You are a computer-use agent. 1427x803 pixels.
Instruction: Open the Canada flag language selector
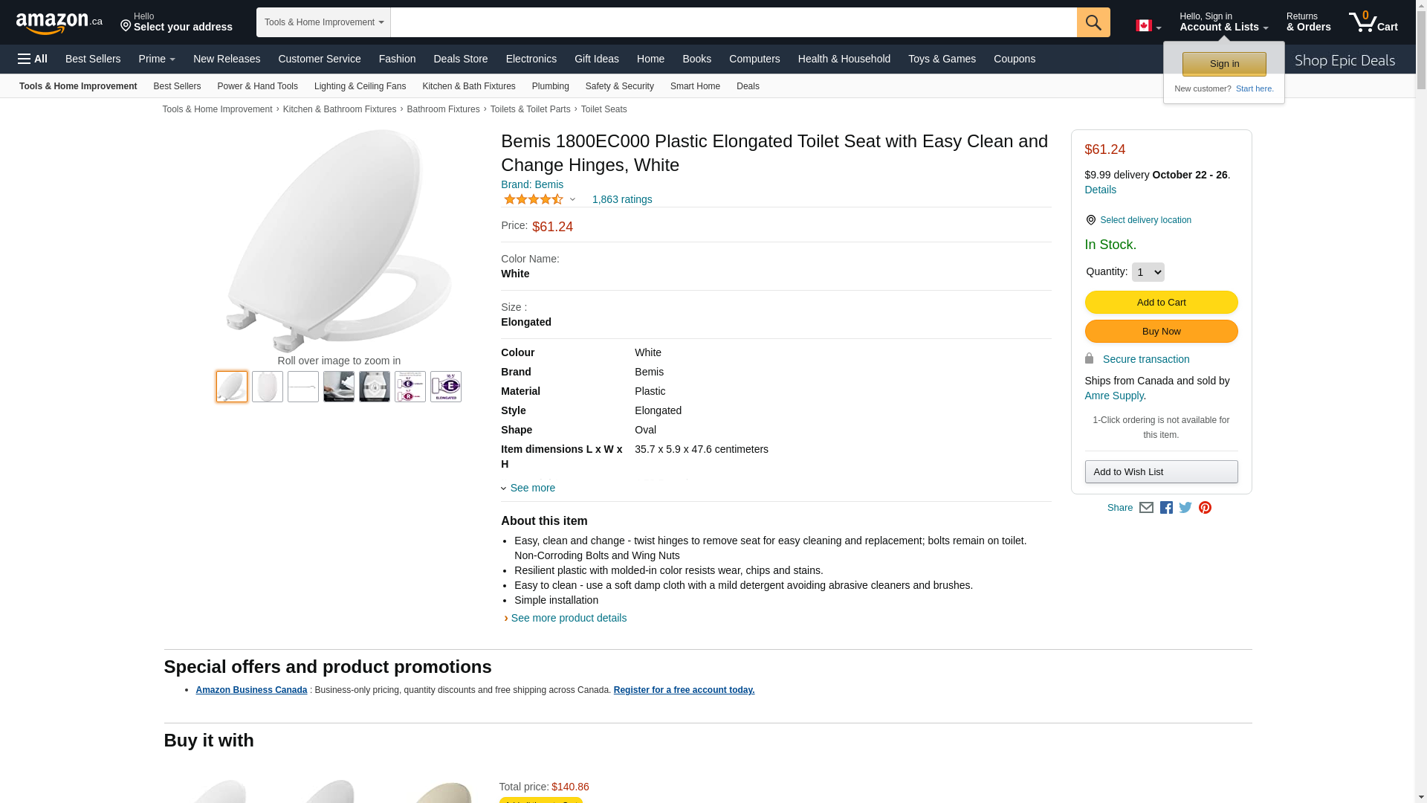coord(1148,26)
